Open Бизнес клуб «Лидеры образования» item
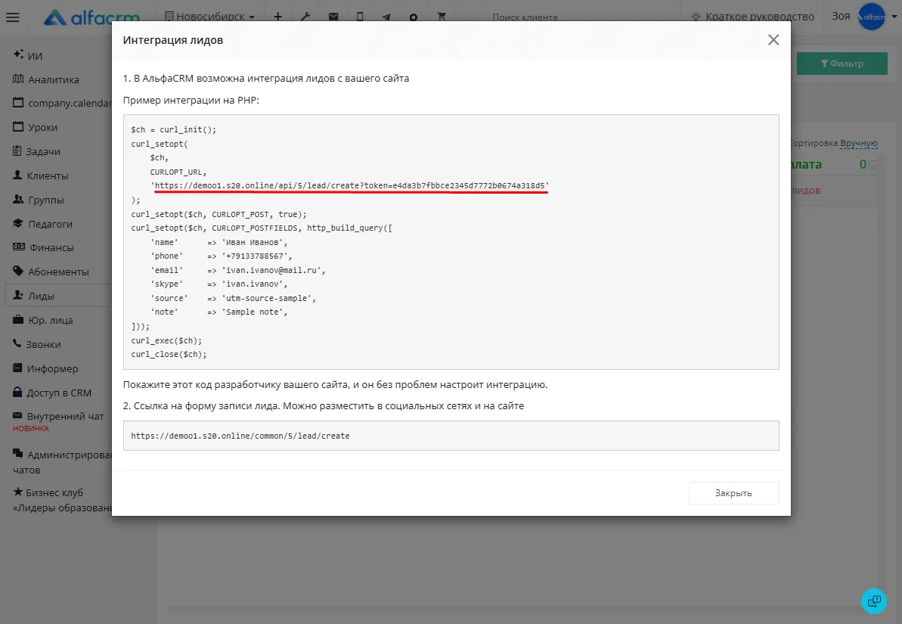Image resolution: width=902 pixels, height=624 pixels. pyautogui.click(x=62, y=500)
